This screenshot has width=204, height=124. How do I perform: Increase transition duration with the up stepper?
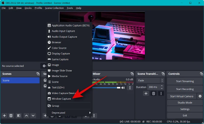click(162, 86)
